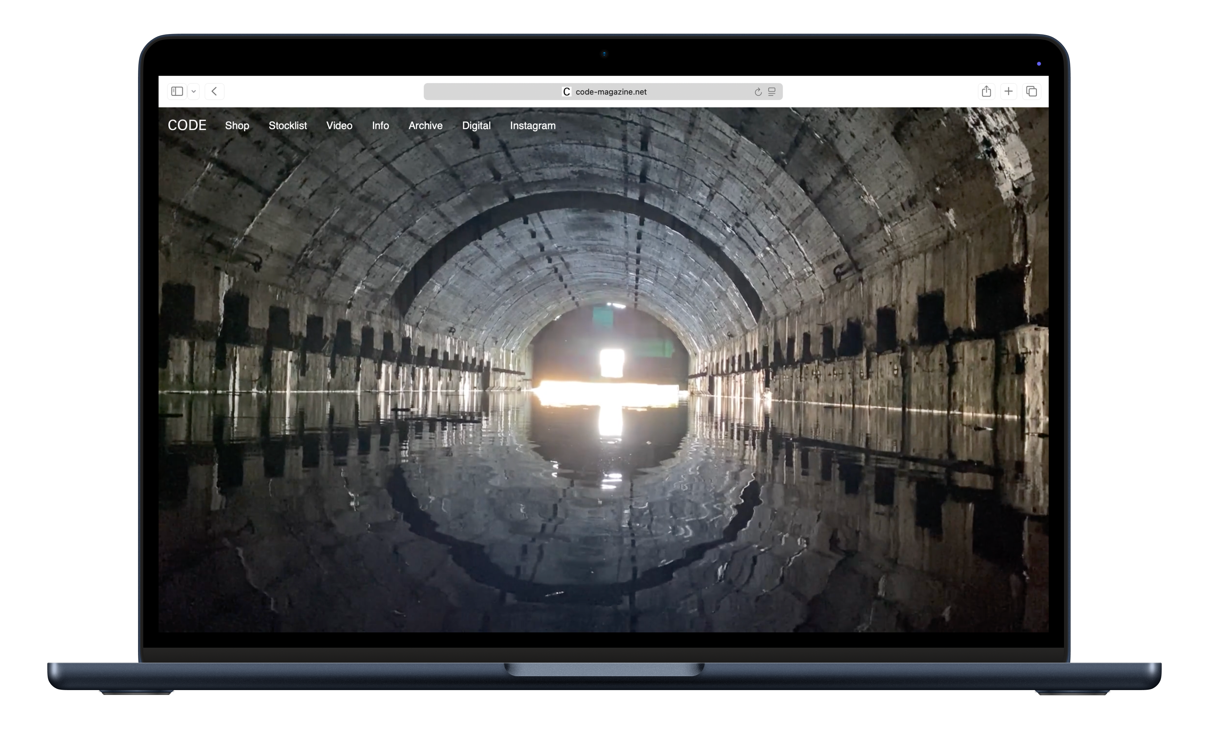Click the C site favicon in address bar

(x=566, y=92)
